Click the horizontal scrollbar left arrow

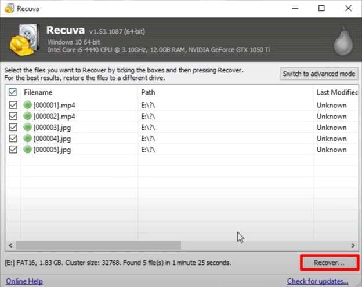click(10, 245)
